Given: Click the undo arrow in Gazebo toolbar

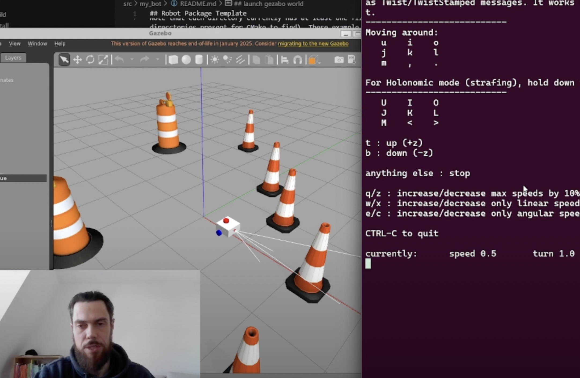Looking at the screenshot, I should tap(119, 59).
